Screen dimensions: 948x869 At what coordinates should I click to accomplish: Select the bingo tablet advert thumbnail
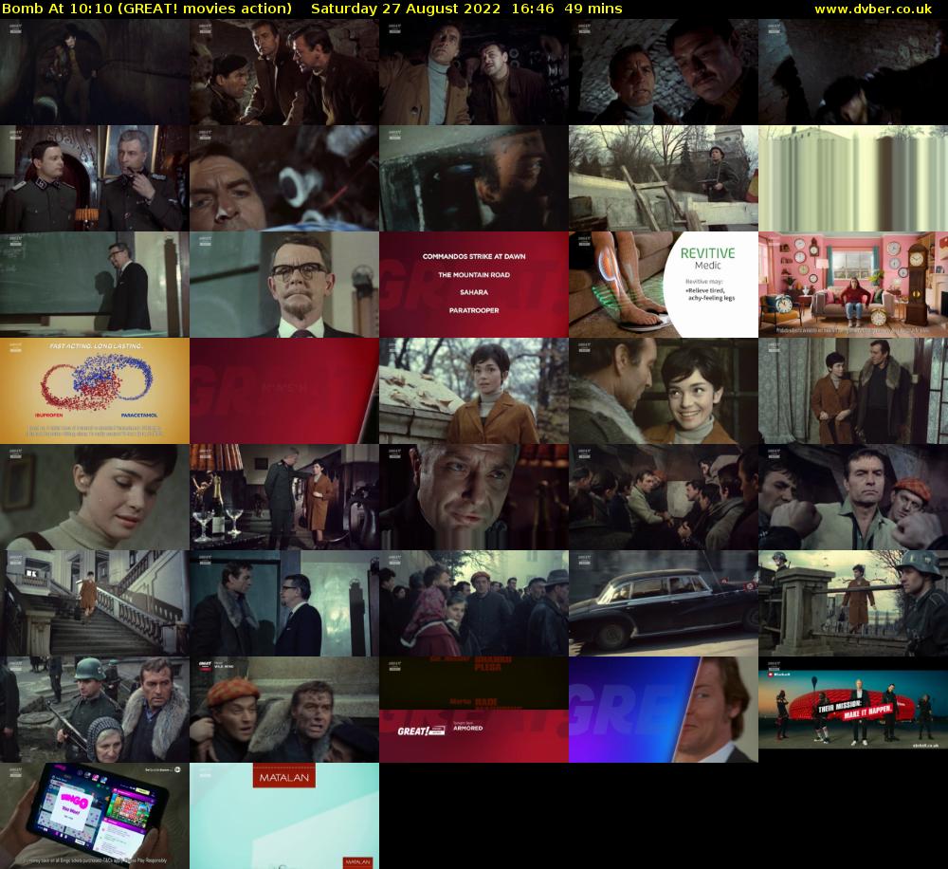point(94,816)
